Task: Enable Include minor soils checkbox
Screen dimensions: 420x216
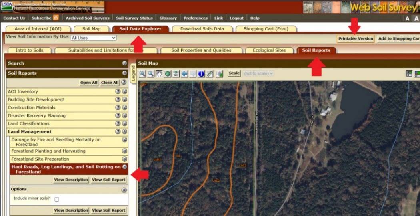Action: click(57, 199)
